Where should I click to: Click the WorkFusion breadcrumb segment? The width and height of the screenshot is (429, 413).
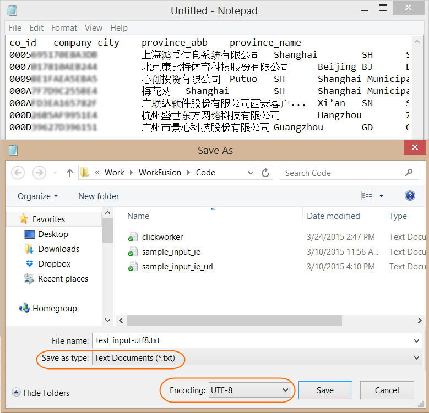(x=160, y=173)
